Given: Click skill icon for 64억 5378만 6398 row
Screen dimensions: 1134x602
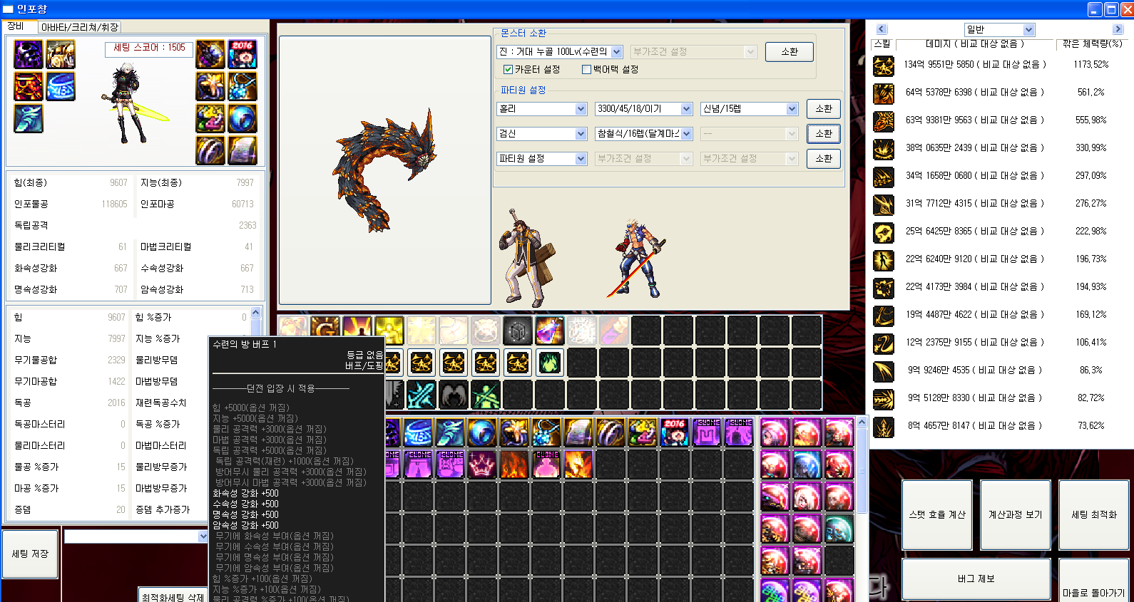Looking at the screenshot, I should coord(884,93).
